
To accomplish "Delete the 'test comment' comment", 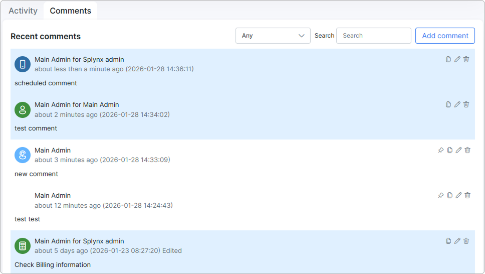I will click(466, 104).
